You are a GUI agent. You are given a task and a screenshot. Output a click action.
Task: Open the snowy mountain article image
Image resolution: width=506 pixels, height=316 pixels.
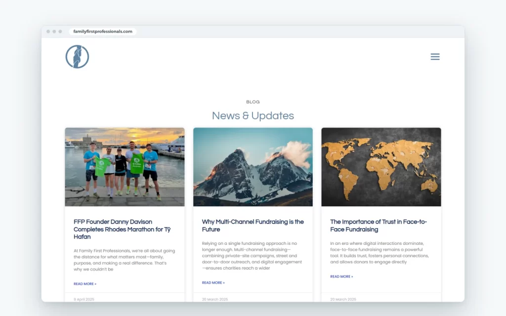(x=253, y=167)
